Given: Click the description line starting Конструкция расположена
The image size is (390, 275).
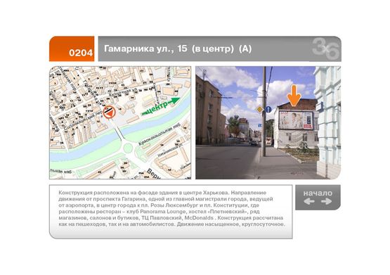Looking at the screenshot, I should click(162, 193).
